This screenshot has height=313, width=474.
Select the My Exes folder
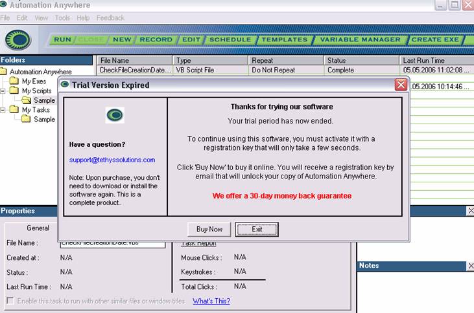34,81
